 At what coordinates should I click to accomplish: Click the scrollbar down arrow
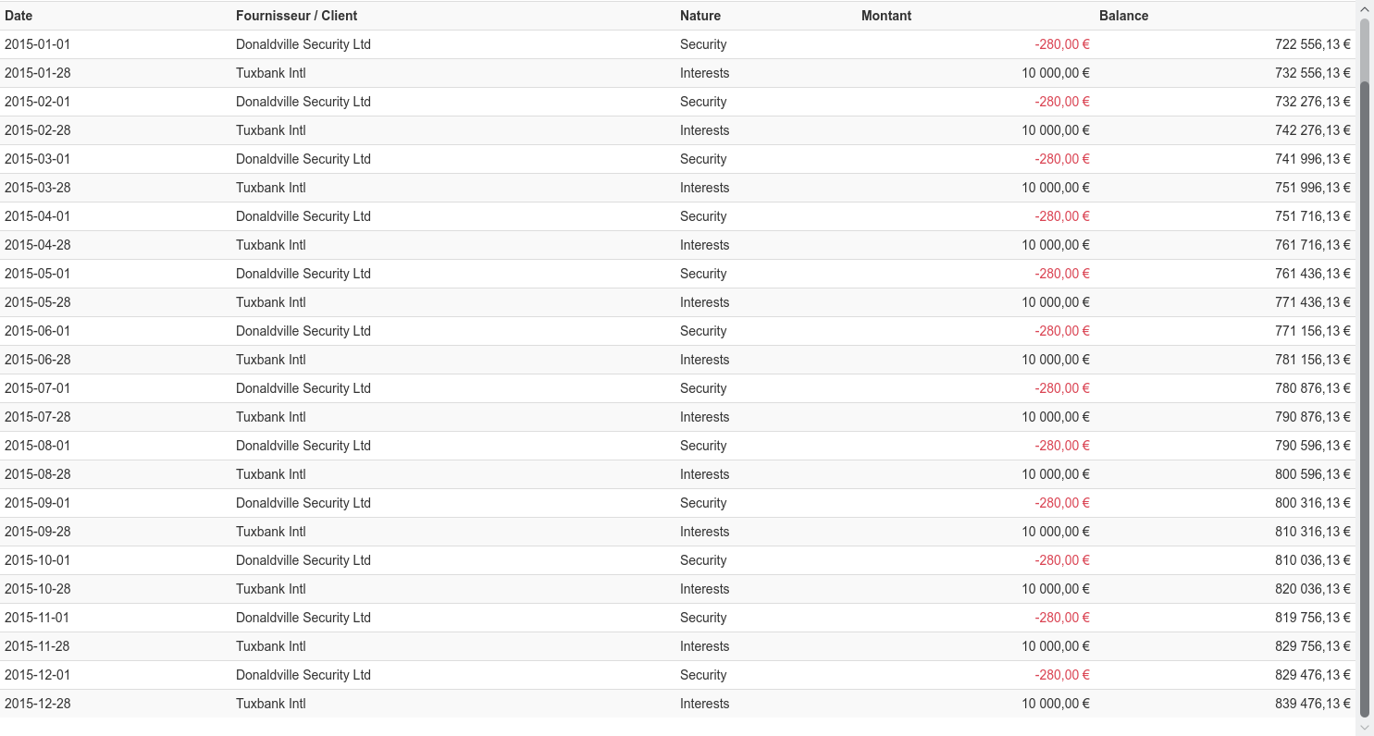(1365, 728)
